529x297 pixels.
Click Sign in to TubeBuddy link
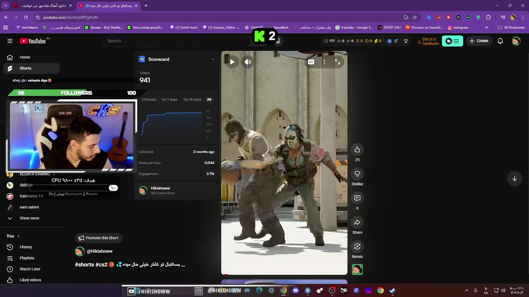(431, 41)
